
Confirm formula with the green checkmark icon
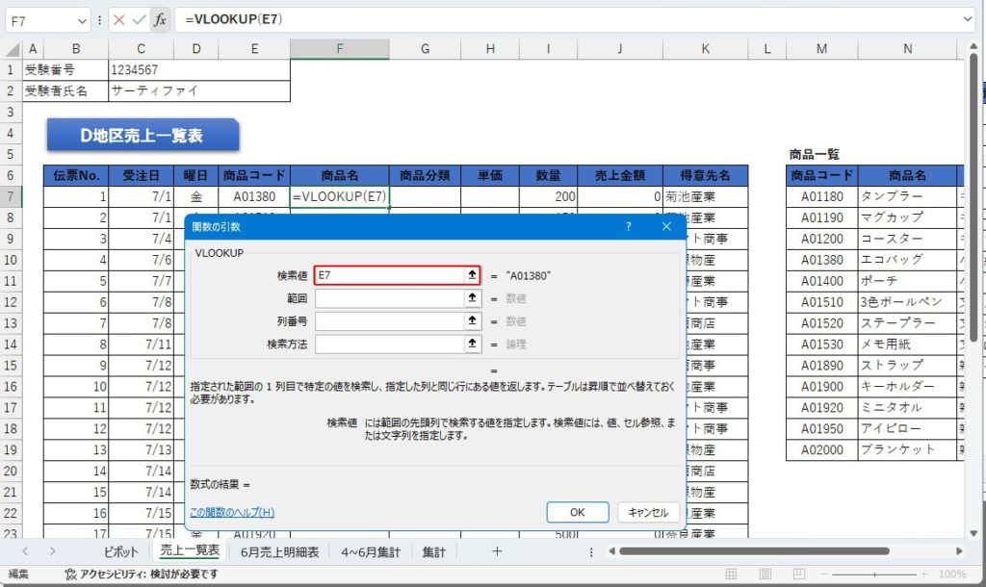click(x=139, y=19)
